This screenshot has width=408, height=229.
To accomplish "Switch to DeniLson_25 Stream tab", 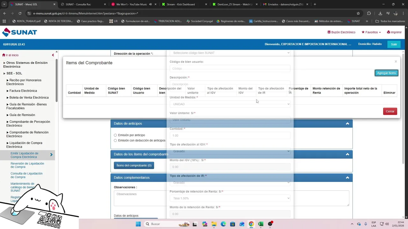I will (x=234, y=4).
